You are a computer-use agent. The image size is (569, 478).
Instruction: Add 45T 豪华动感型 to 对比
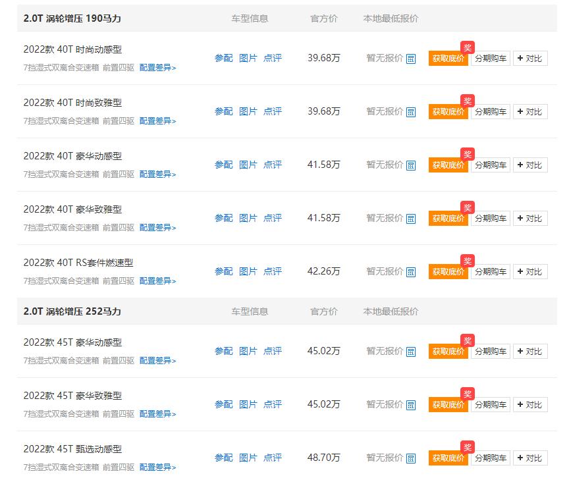[x=530, y=351]
